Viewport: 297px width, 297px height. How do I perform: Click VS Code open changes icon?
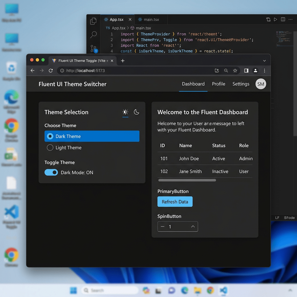click(268, 19)
